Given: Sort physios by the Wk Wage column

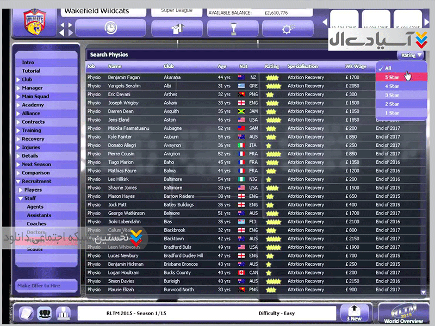Looking at the screenshot, I should tap(356, 66).
